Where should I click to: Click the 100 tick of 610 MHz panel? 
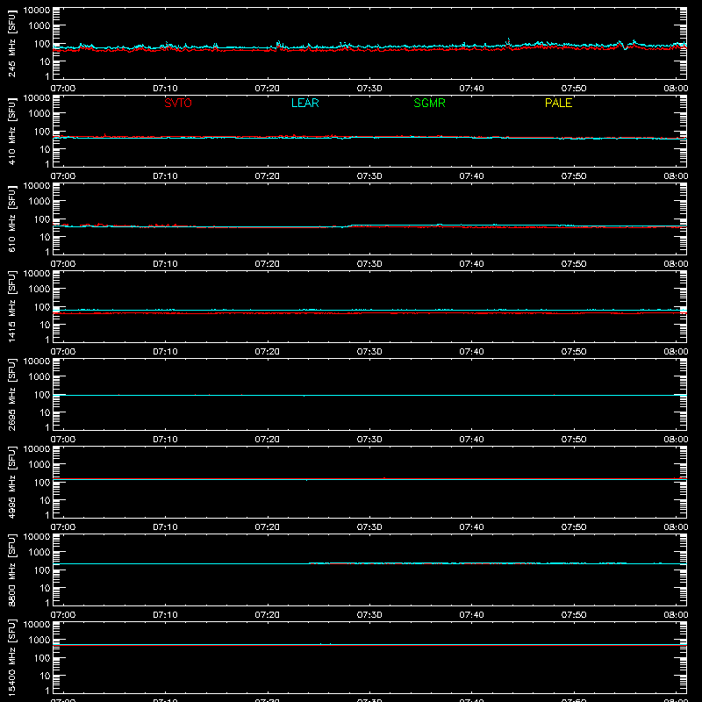point(42,219)
